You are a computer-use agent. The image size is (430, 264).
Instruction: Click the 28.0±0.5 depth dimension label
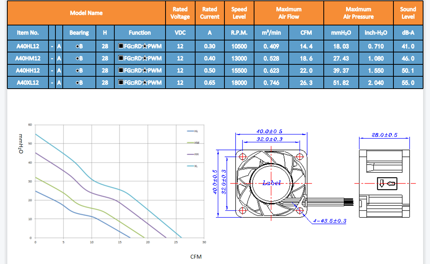(384, 135)
